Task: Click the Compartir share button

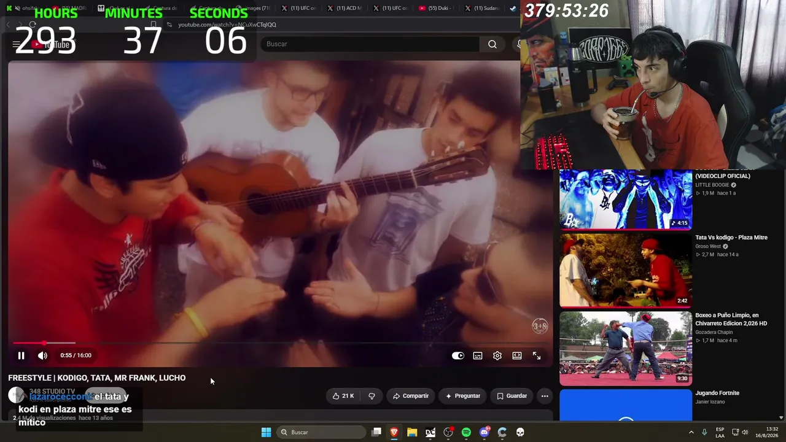Action: pos(411,396)
